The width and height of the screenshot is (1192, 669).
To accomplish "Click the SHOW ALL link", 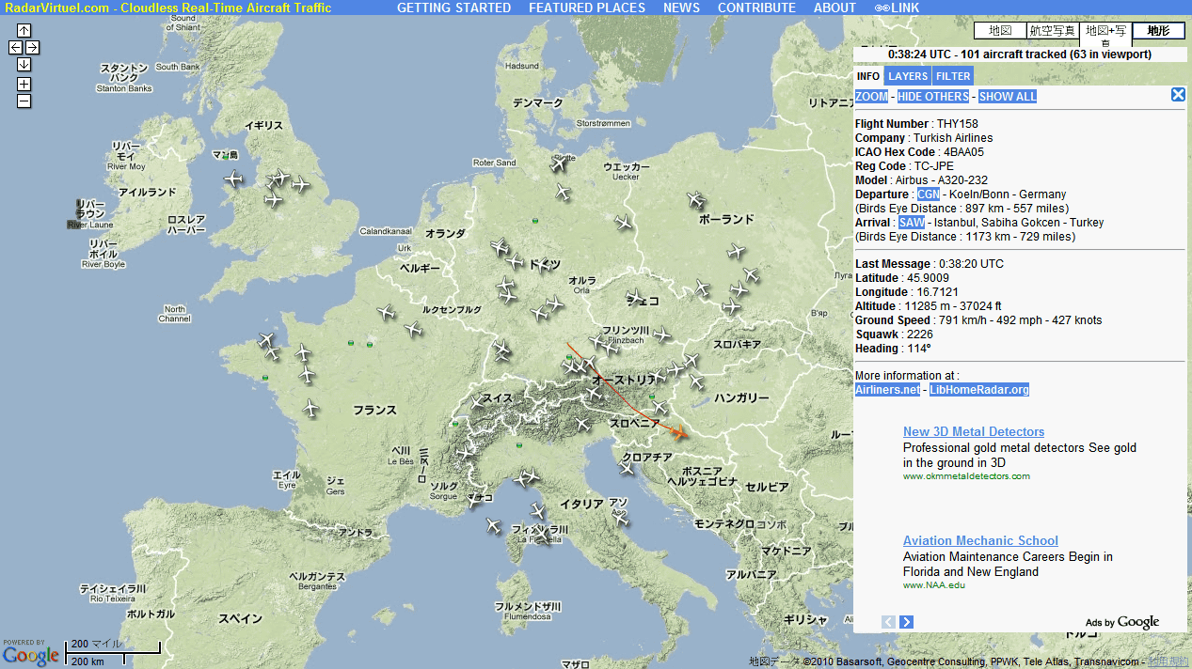I will click(x=1008, y=97).
